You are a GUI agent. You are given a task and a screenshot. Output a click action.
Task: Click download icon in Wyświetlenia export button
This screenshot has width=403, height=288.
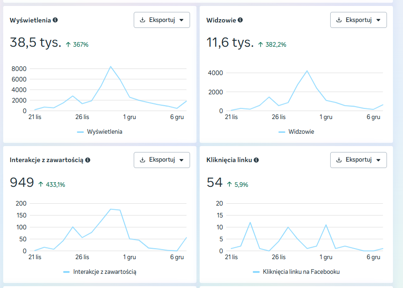(x=142, y=20)
